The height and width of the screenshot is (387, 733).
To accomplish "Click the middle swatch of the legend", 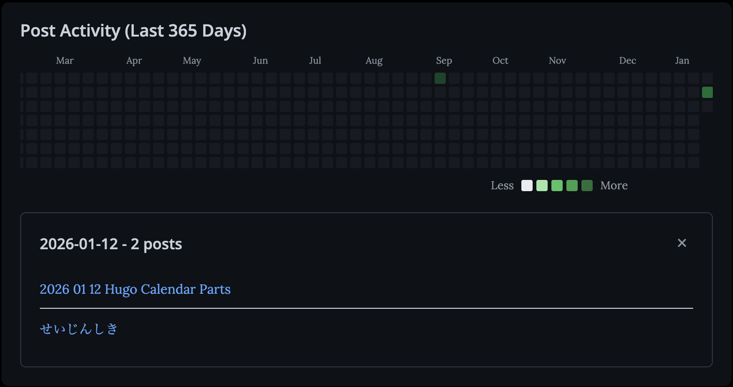I will pyautogui.click(x=557, y=186).
